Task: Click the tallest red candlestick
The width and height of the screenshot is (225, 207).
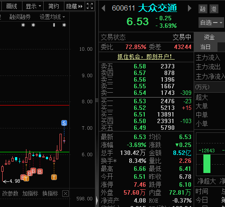Action: coord(60,142)
